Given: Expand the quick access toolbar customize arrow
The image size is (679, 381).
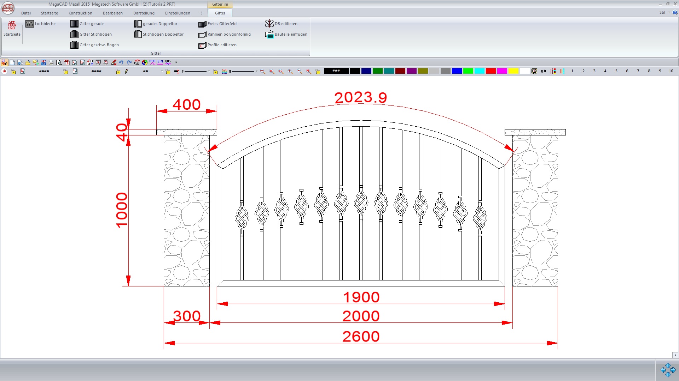Looking at the screenshot, I should (176, 62).
